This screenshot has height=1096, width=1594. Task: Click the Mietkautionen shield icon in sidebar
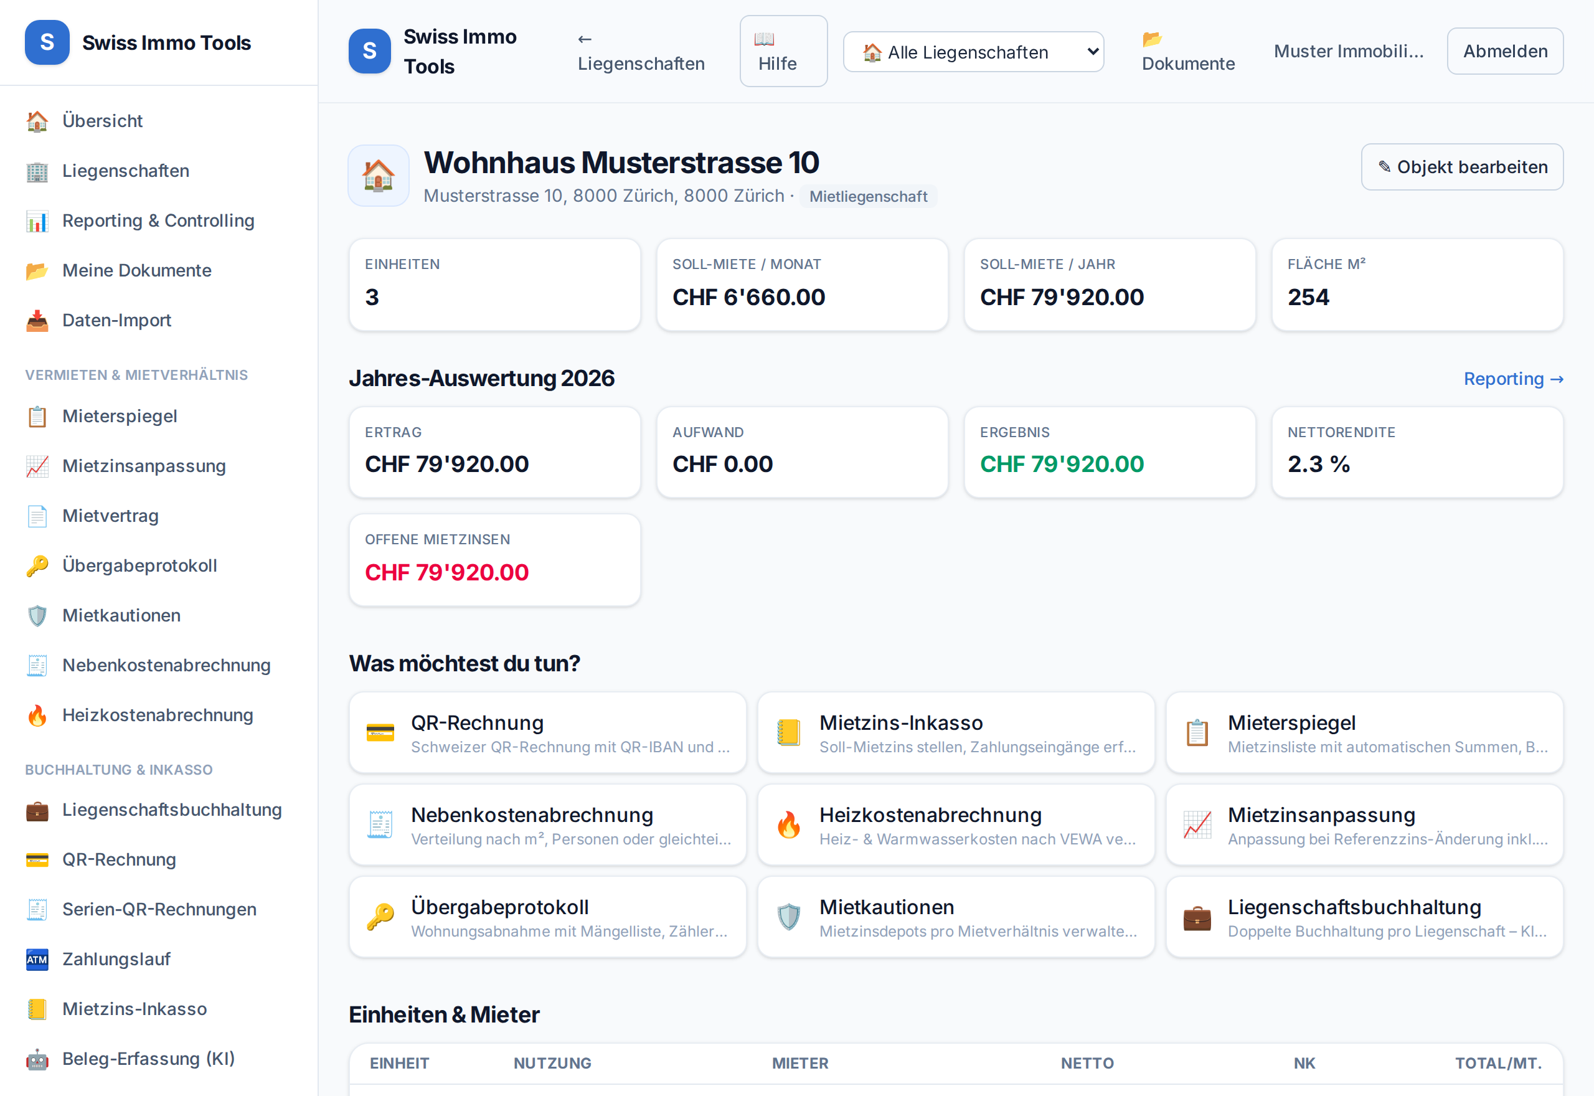coord(37,615)
